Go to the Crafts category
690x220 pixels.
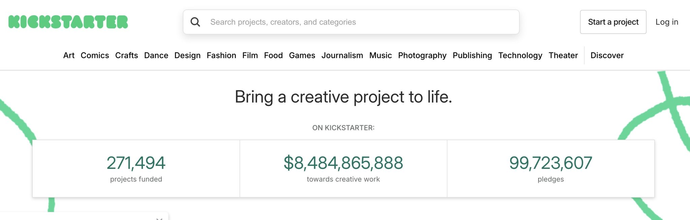click(x=126, y=55)
